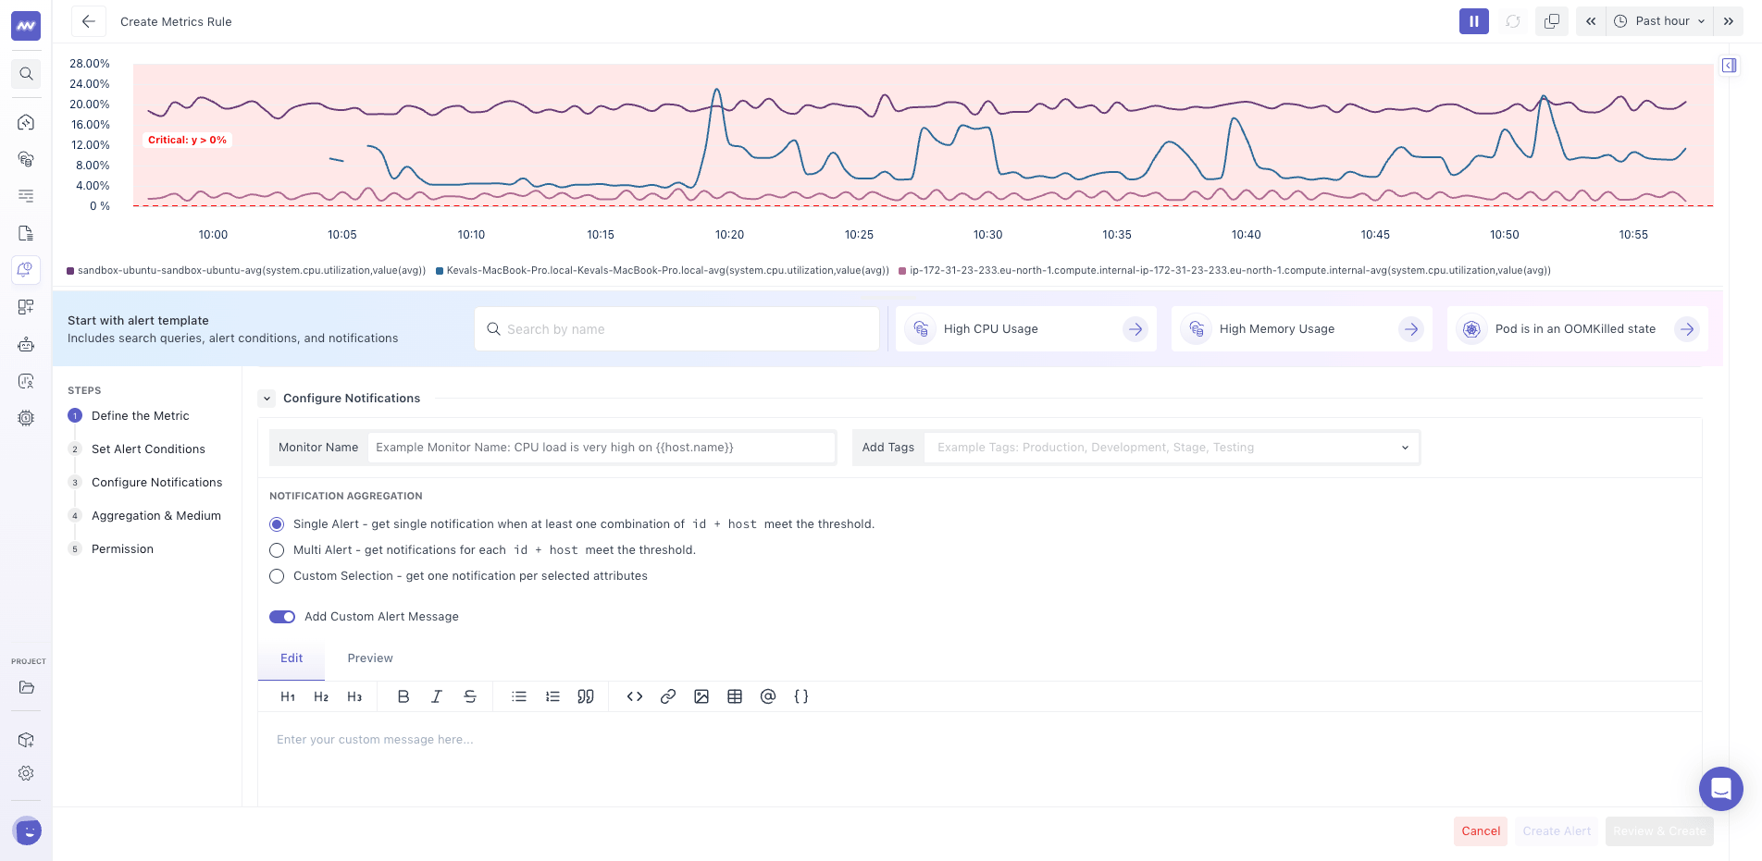Go to Aggregation & Medium step
This screenshot has height=861, width=1762.
(156, 516)
